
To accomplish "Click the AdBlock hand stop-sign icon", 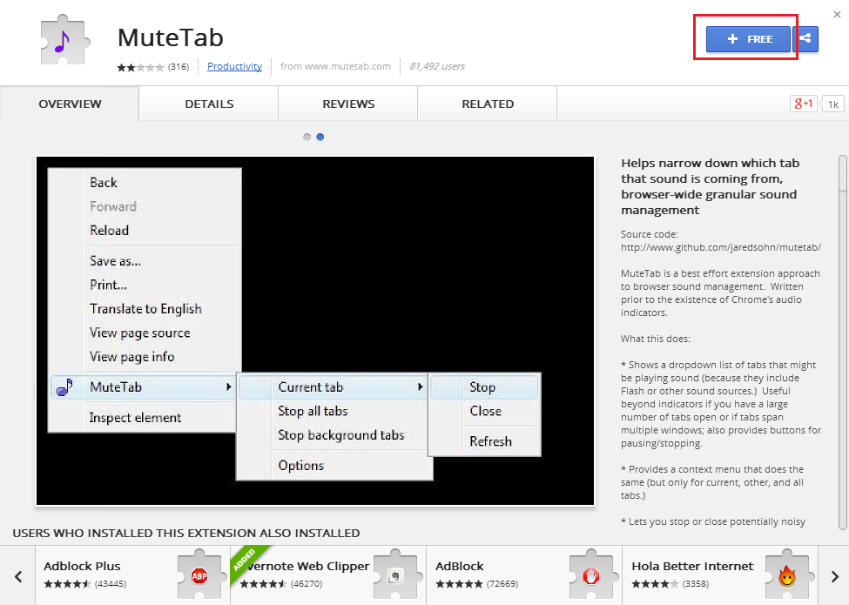I will click(590, 575).
